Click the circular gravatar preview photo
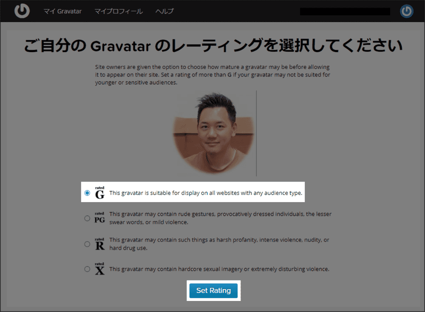The image size is (425, 312). [213, 133]
